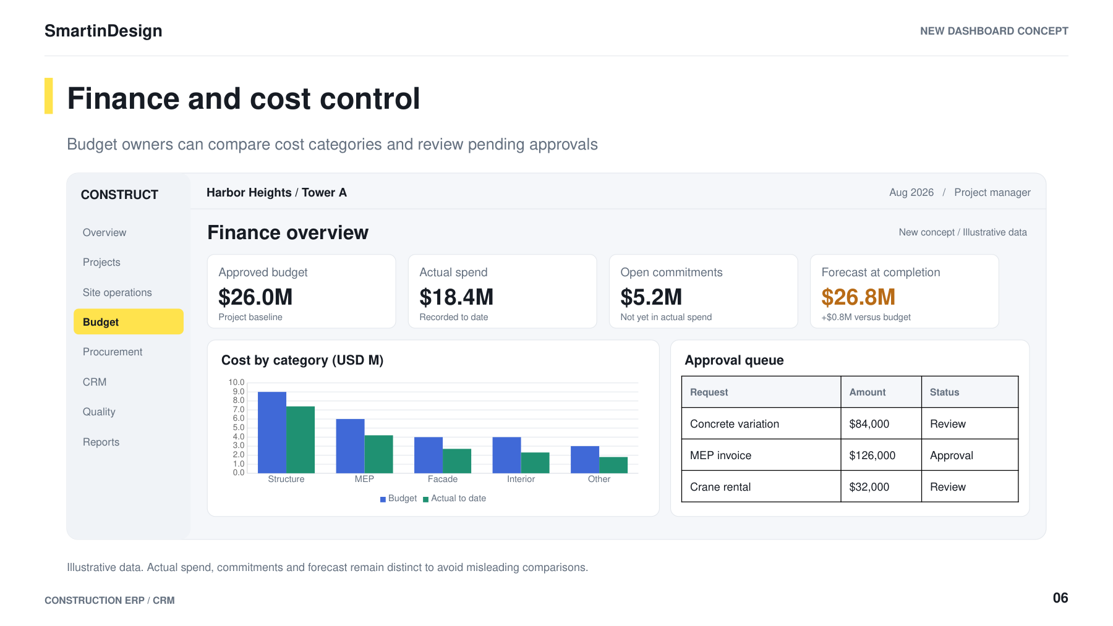Click the Amount column header
The image size is (1113, 626).
(881, 392)
